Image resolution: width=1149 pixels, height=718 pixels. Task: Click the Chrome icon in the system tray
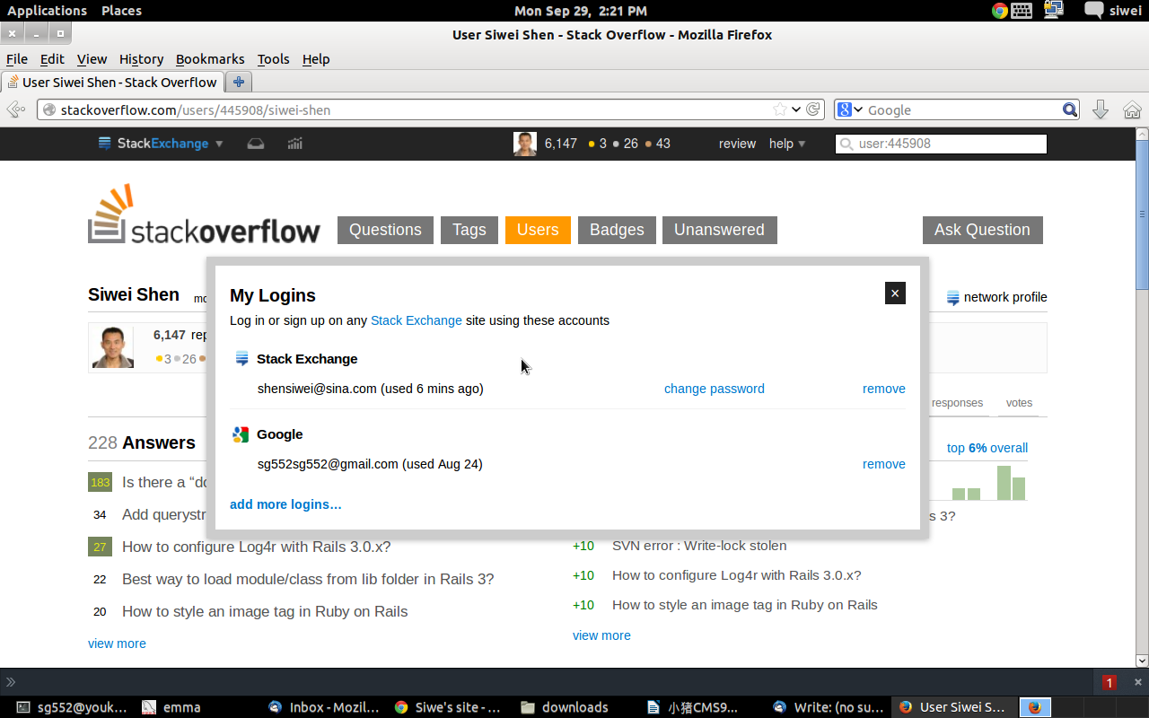tap(999, 10)
